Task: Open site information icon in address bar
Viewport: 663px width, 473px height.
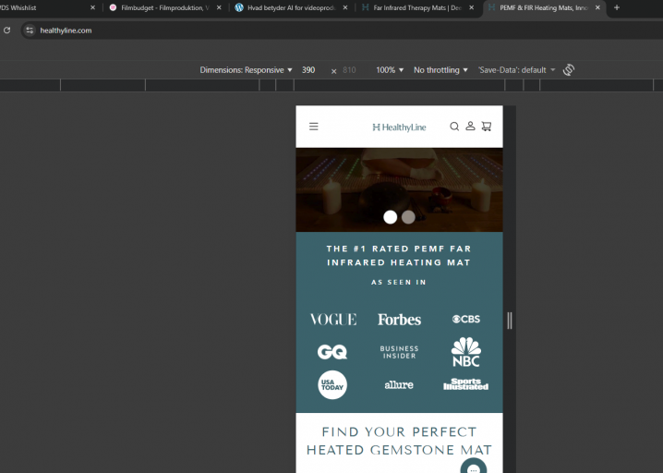Action: click(x=30, y=30)
